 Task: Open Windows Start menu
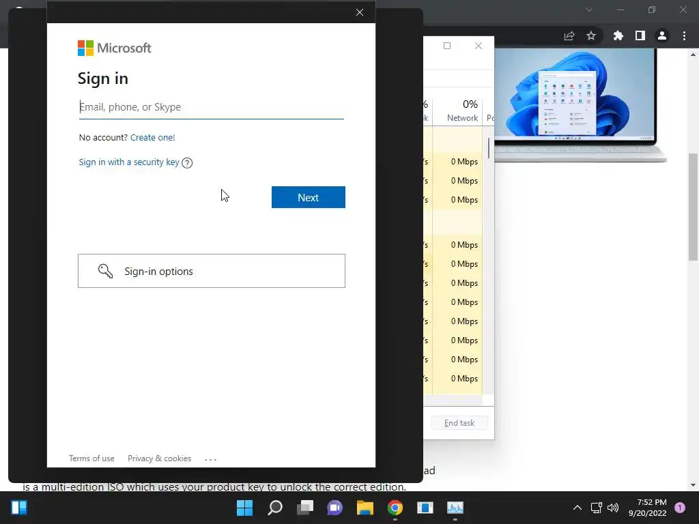244,508
